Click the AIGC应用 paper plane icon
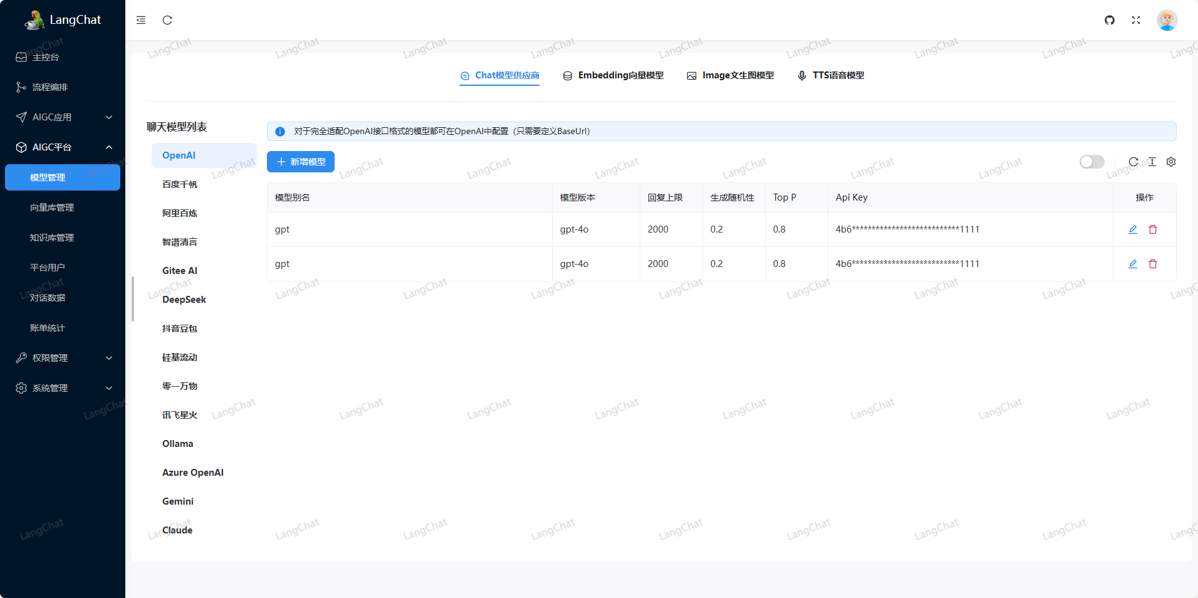 click(x=21, y=117)
